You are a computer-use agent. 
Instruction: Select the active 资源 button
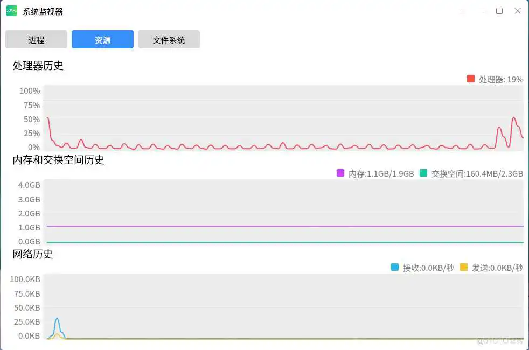102,39
